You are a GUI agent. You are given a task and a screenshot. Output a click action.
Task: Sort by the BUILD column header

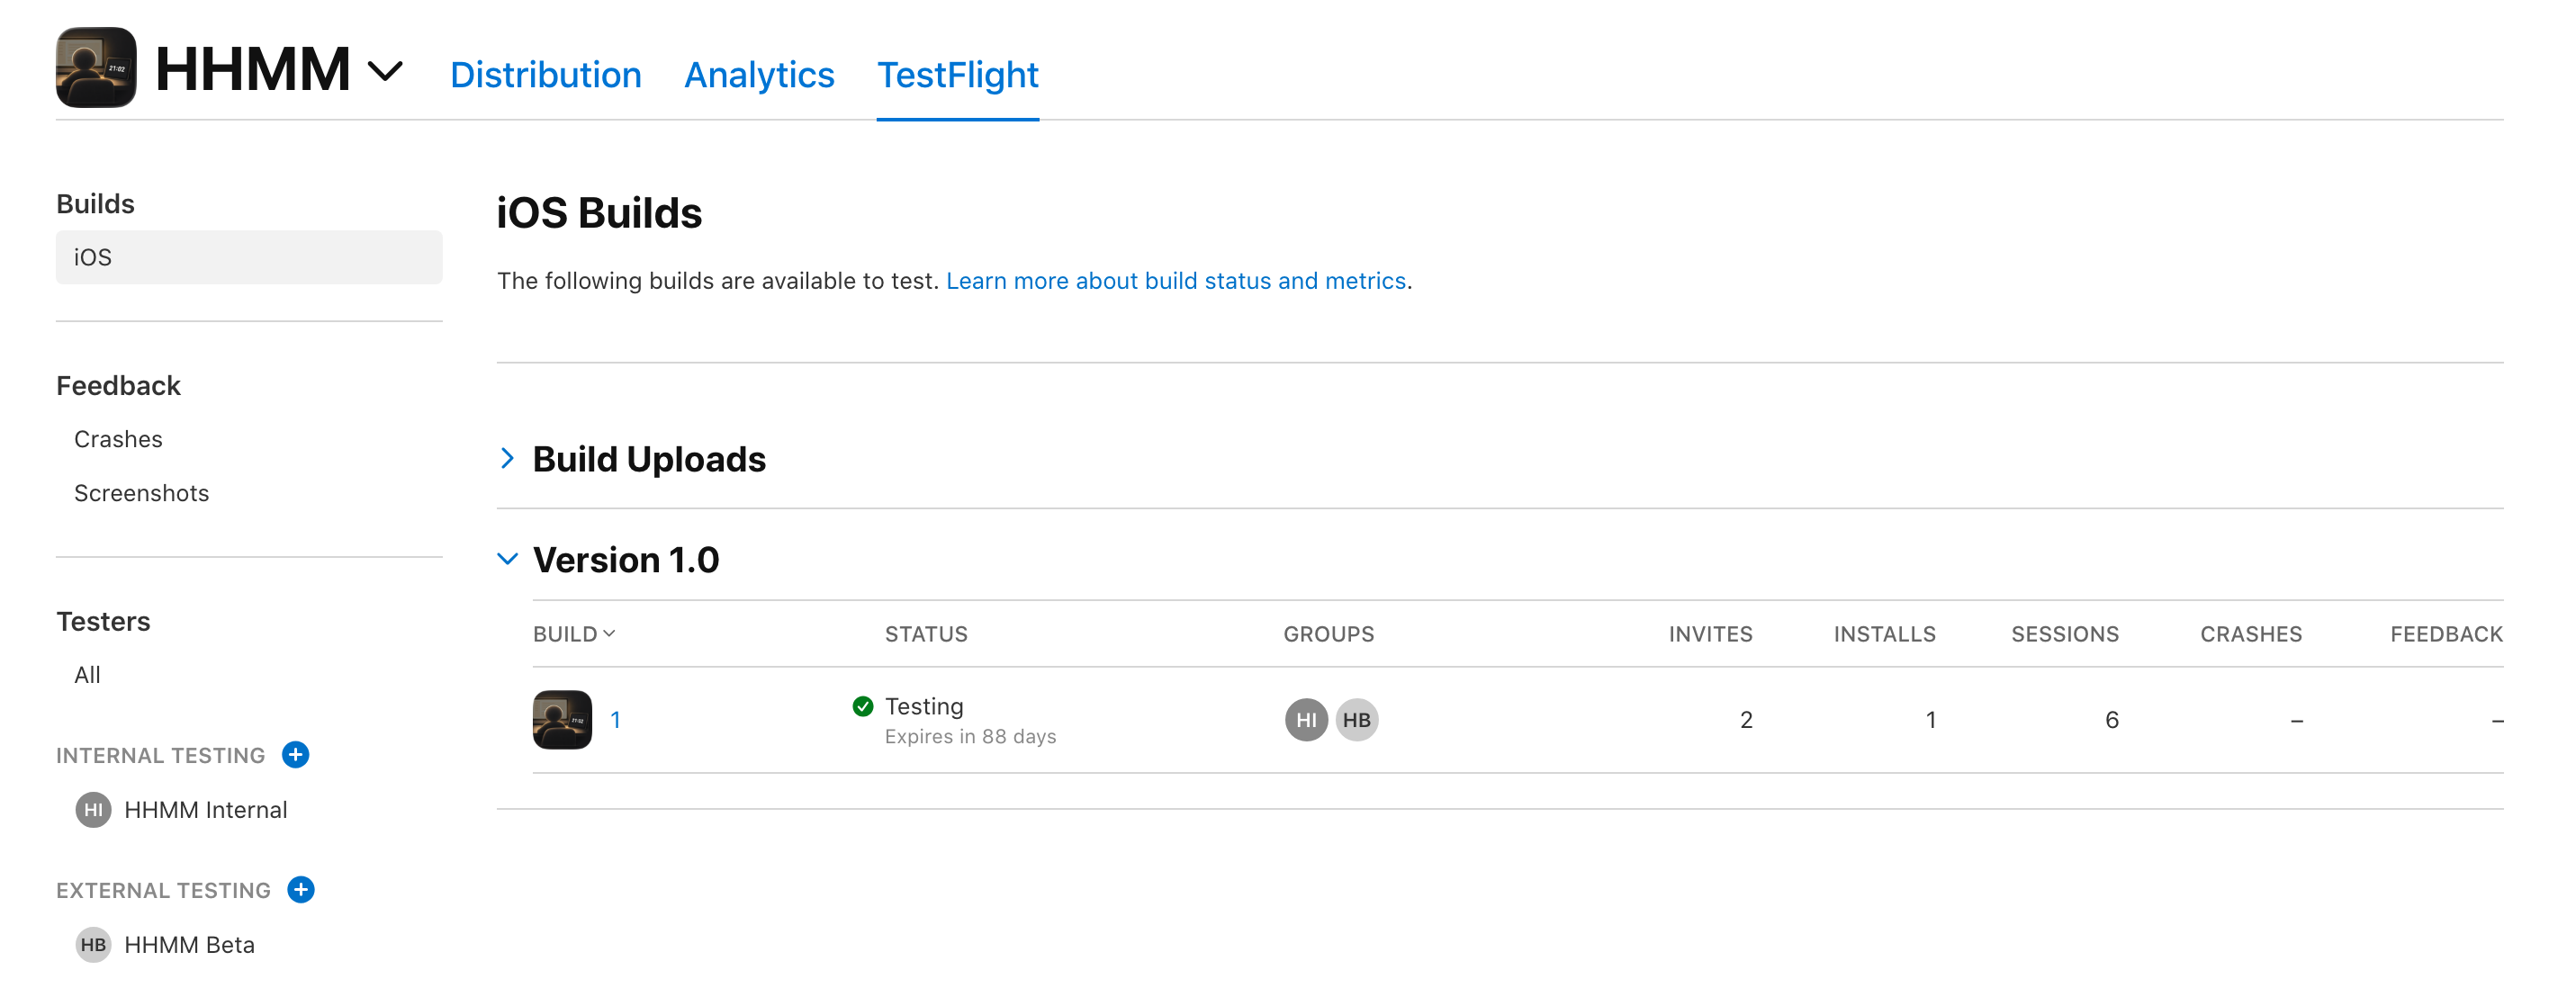(574, 634)
